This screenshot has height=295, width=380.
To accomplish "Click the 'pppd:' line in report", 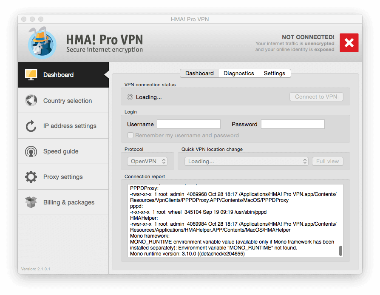I will pos(136,206).
